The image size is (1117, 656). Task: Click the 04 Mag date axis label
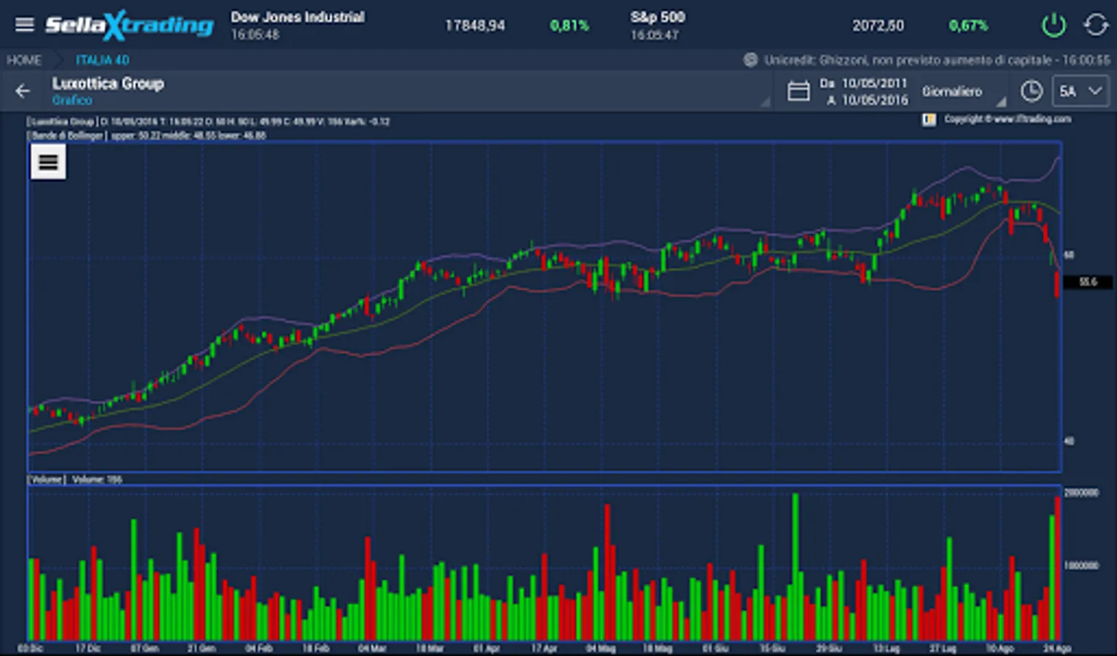tap(601, 648)
